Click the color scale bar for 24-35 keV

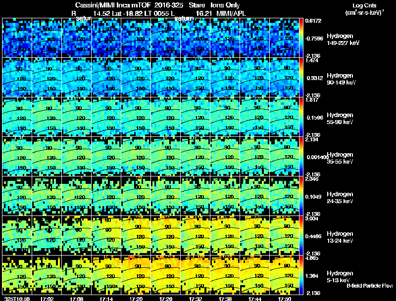tap(301, 196)
